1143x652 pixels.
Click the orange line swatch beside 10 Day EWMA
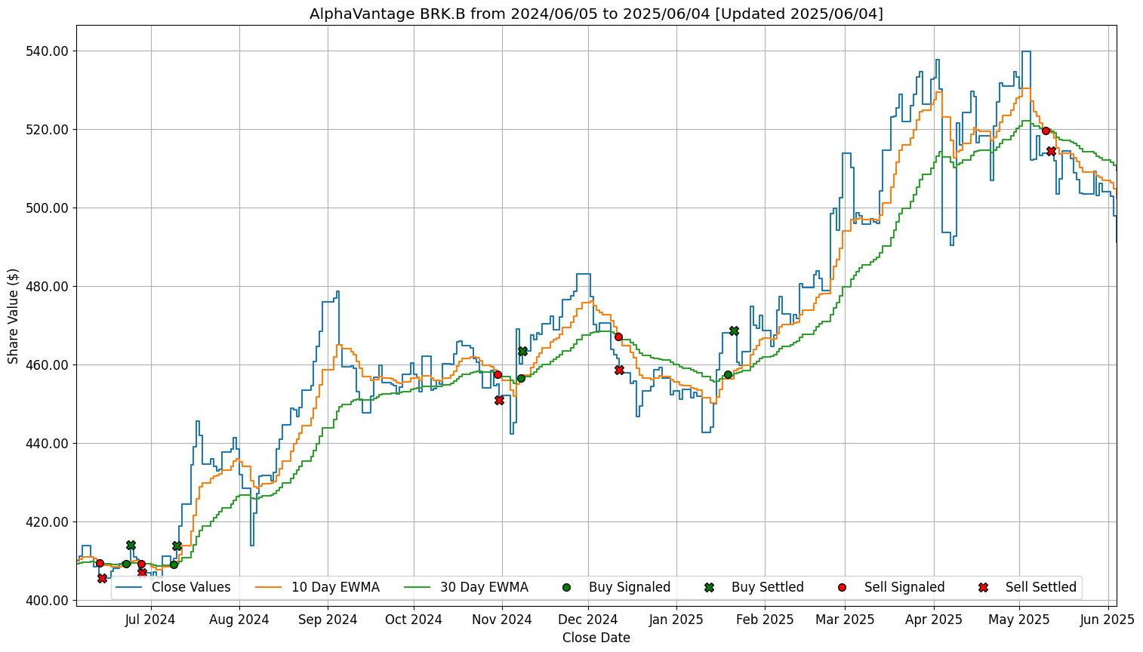270,587
